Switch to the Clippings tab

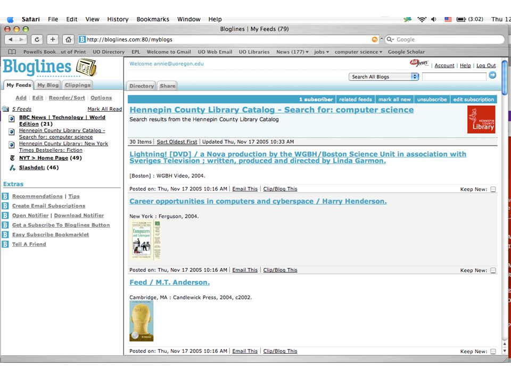[77, 85]
